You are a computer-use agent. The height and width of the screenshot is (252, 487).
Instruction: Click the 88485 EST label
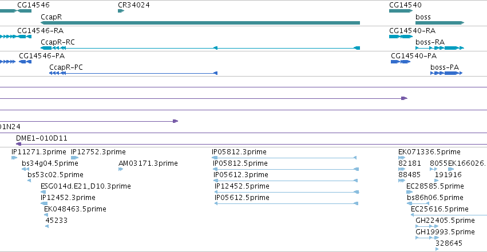point(409,175)
